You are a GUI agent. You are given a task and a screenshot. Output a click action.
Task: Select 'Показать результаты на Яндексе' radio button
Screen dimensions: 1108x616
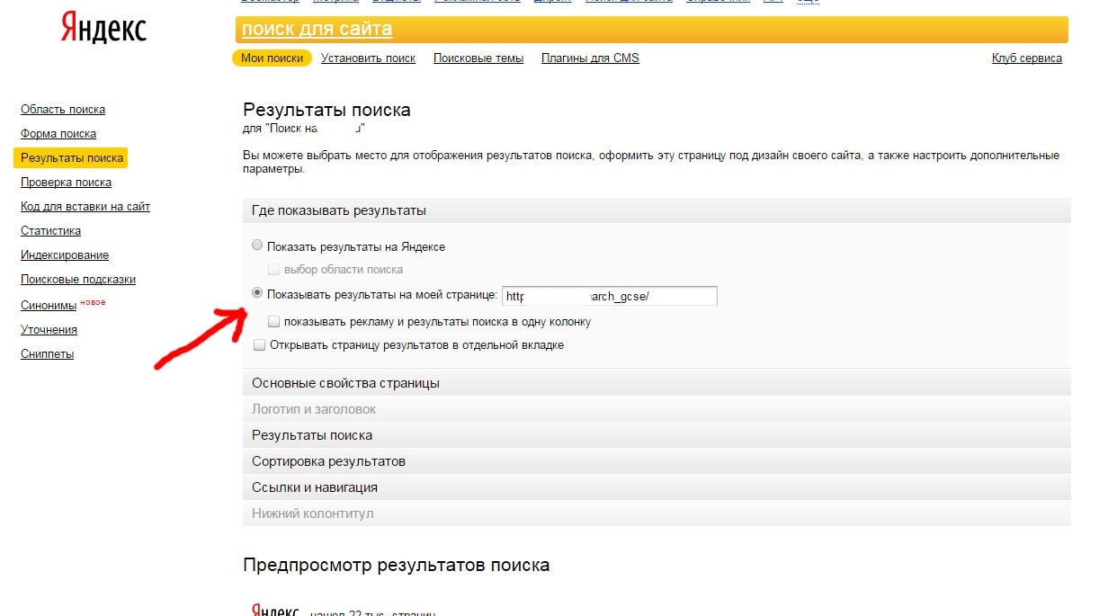tap(258, 246)
